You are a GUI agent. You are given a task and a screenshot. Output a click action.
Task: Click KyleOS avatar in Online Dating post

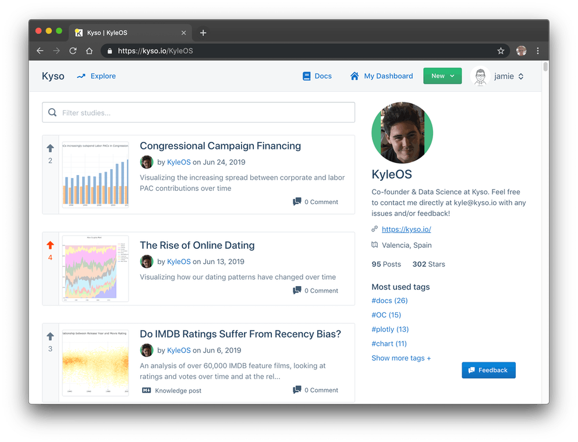147,262
